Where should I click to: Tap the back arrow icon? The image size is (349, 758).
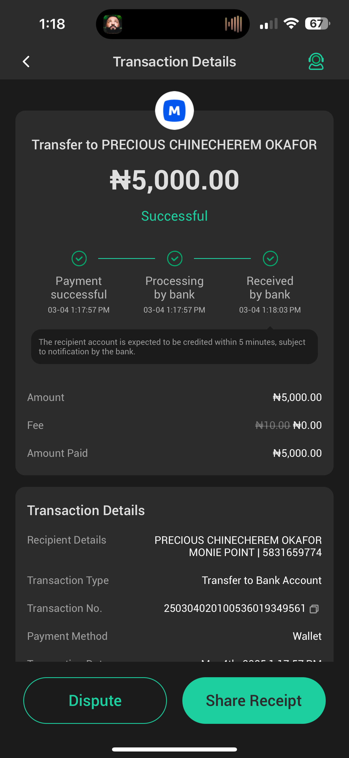click(x=27, y=62)
